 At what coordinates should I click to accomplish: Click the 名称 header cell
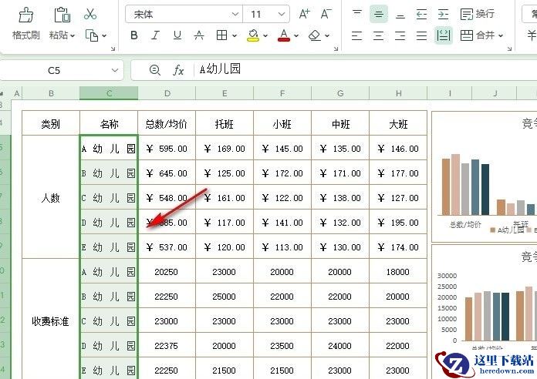point(109,123)
